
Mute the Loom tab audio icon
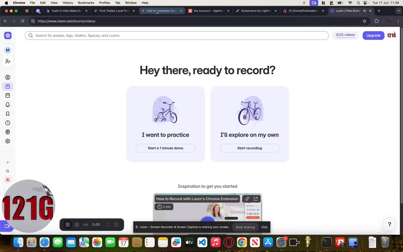[365, 11]
